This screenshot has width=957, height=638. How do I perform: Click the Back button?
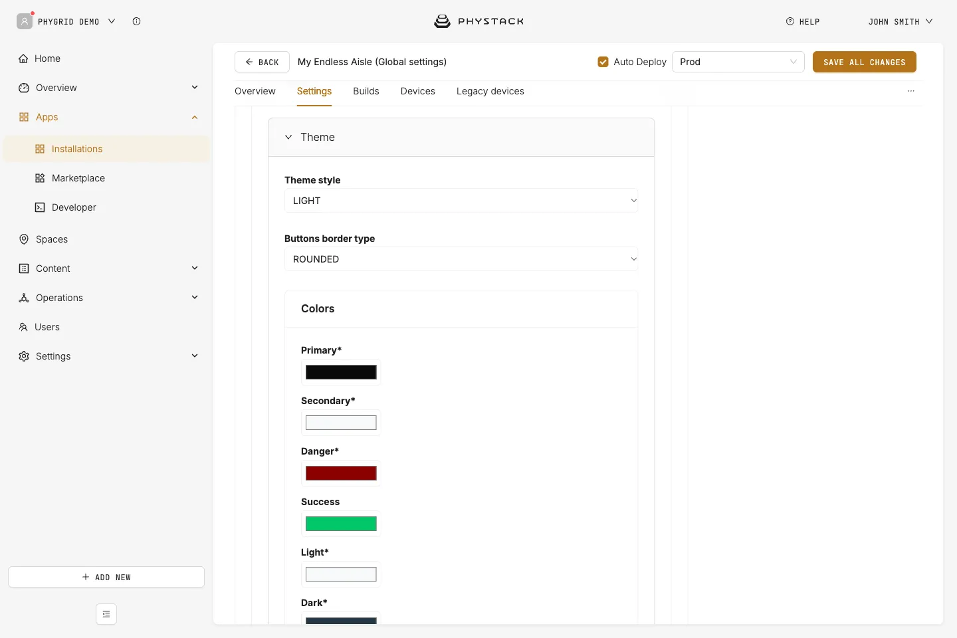pyautogui.click(x=262, y=62)
